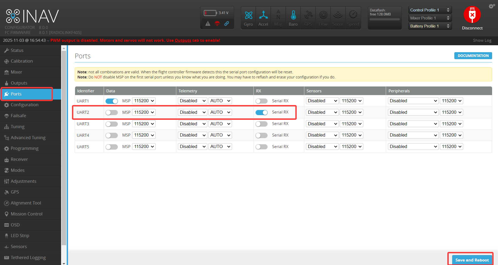This screenshot has height=265, width=498.
Task: Click the red Disconnect USB icon
Action: click(472, 15)
